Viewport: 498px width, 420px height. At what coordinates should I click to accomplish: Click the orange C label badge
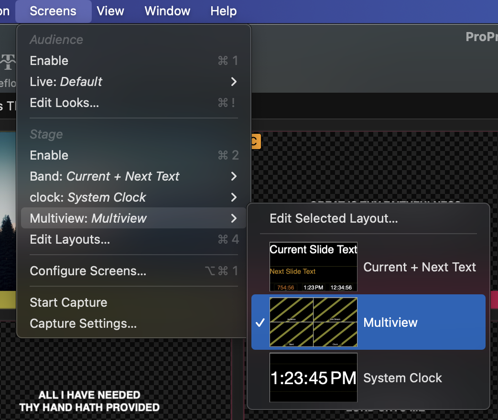254,141
